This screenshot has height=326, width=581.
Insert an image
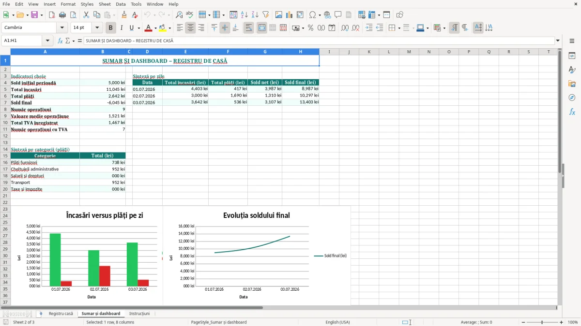[x=279, y=15]
